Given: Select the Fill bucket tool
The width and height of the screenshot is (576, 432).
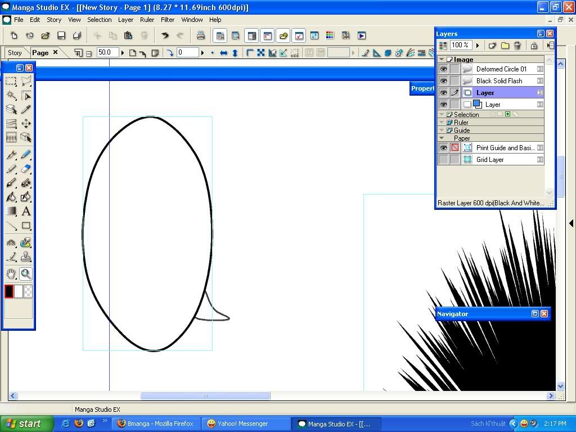Looking at the screenshot, I should [x=11, y=197].
